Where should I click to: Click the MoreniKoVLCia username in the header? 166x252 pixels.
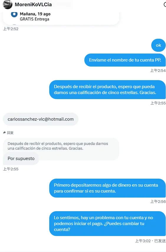coord(33,4)
